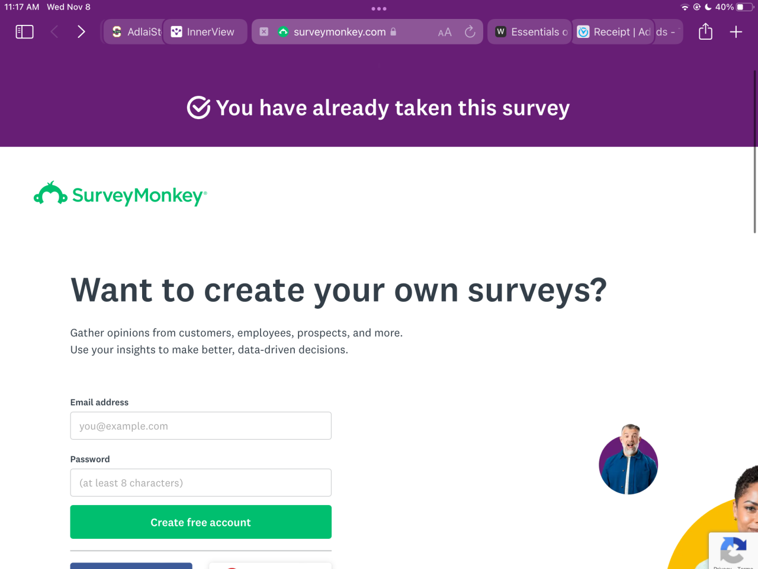Click the reCAPTCHA badge

pyautogui.click(x=733, y=551)
